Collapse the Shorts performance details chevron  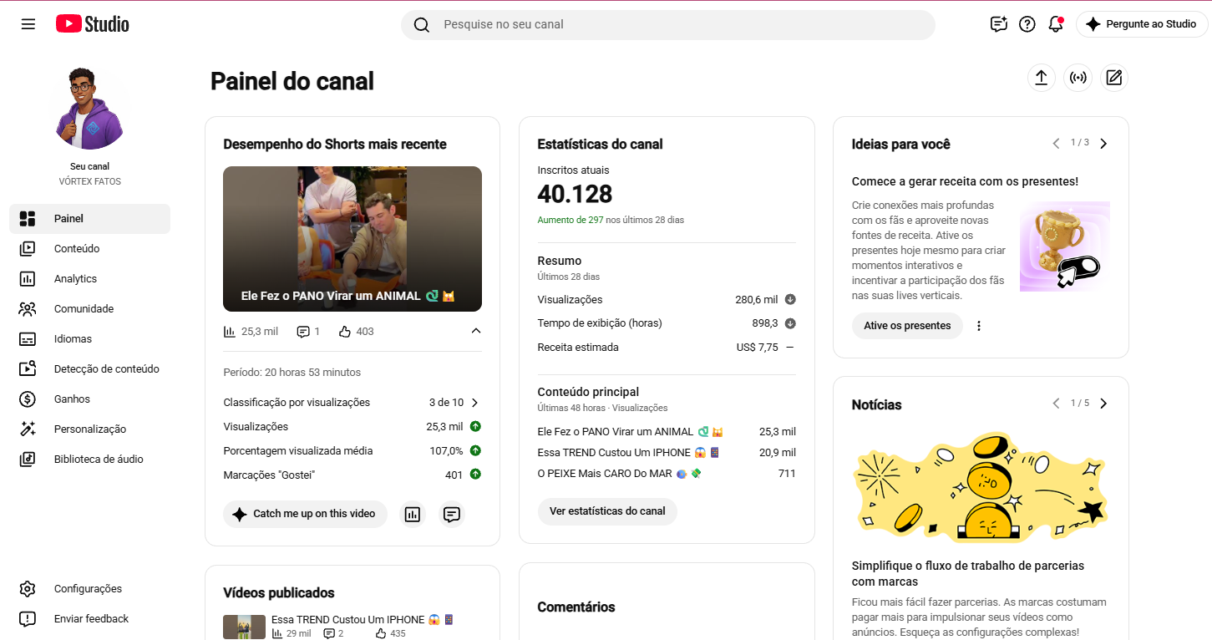tap(476, 331)
